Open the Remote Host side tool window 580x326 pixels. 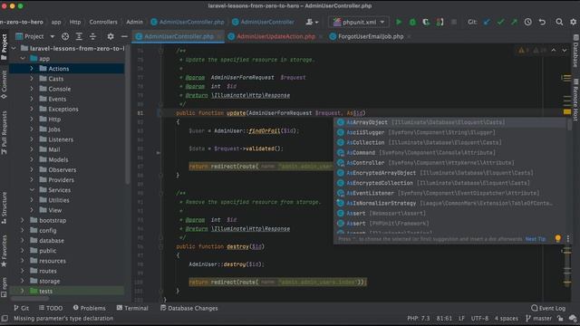tap(575, 100)
